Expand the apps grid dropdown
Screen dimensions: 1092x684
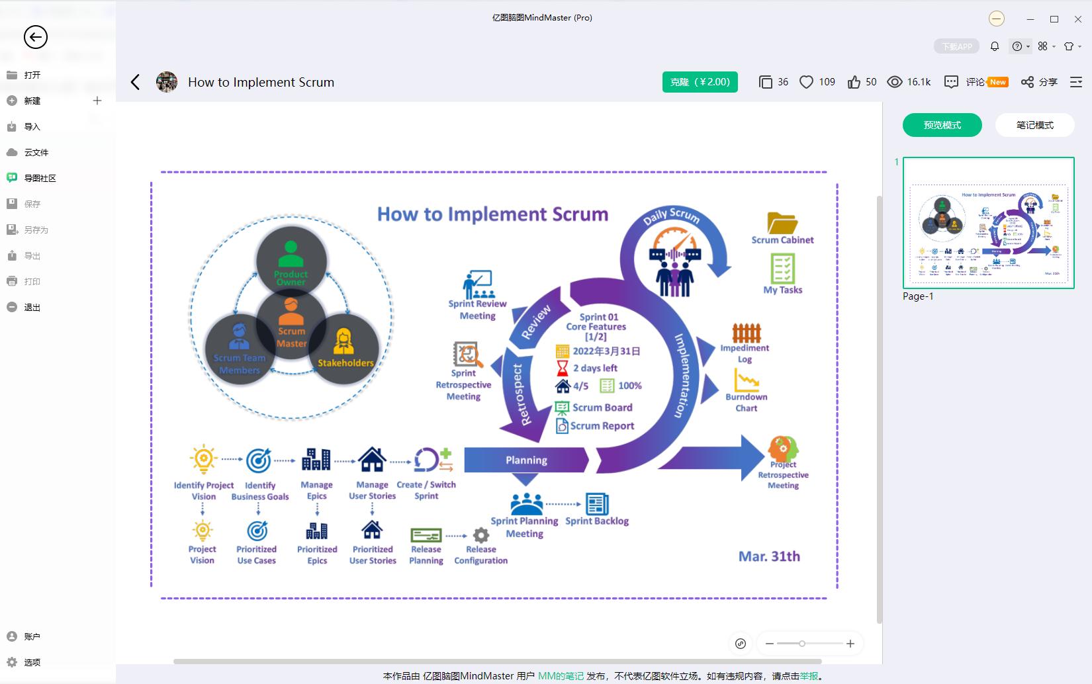[1046, 46]
